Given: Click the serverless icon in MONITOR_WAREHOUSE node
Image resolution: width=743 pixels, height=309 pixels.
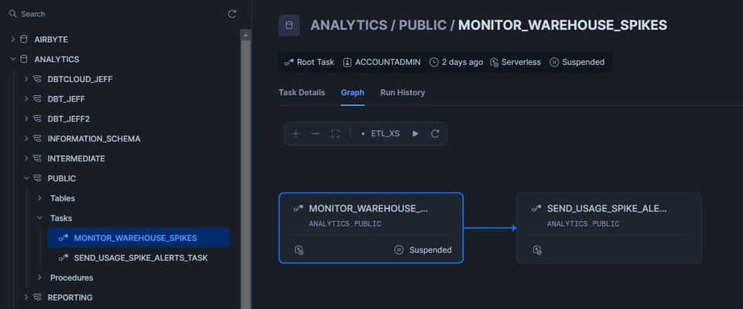Looking at the screenshot, I should [x=299, y=250].
